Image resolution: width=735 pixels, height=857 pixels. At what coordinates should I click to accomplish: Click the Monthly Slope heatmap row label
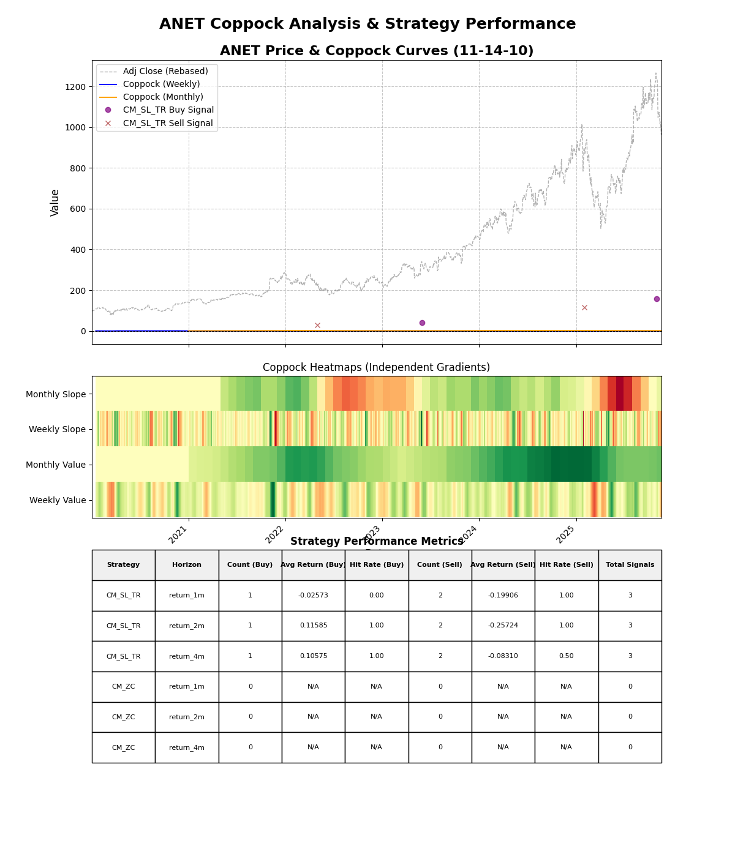[x=56, y=394]
